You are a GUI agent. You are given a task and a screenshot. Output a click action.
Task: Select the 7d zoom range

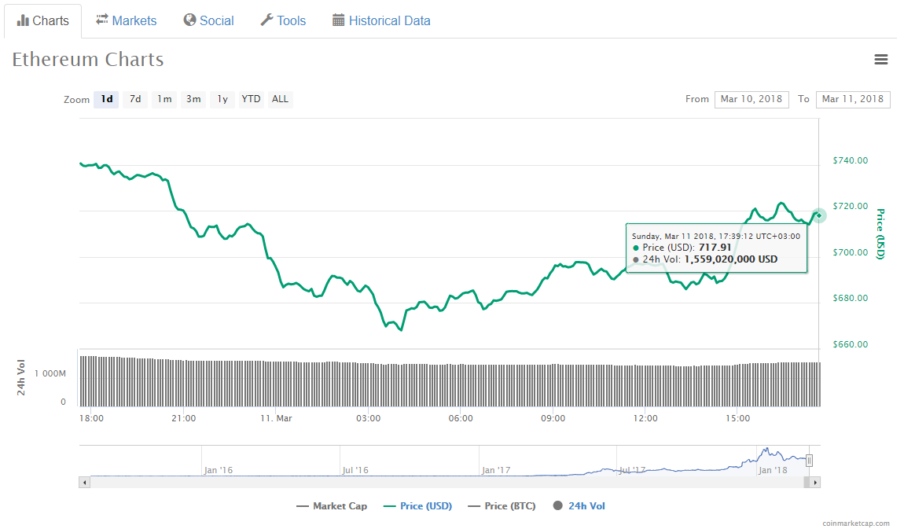[135, 99]
